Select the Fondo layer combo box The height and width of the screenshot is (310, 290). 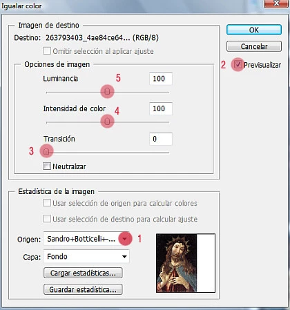(86, 256)
